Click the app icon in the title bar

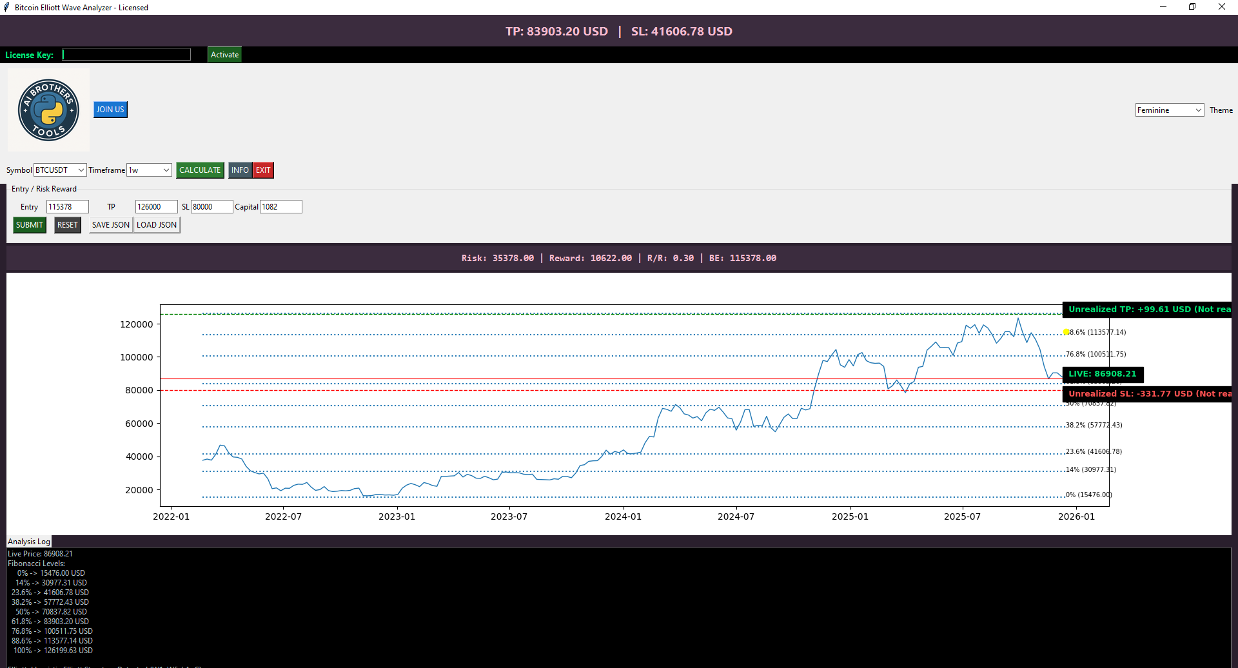[6, 7]
